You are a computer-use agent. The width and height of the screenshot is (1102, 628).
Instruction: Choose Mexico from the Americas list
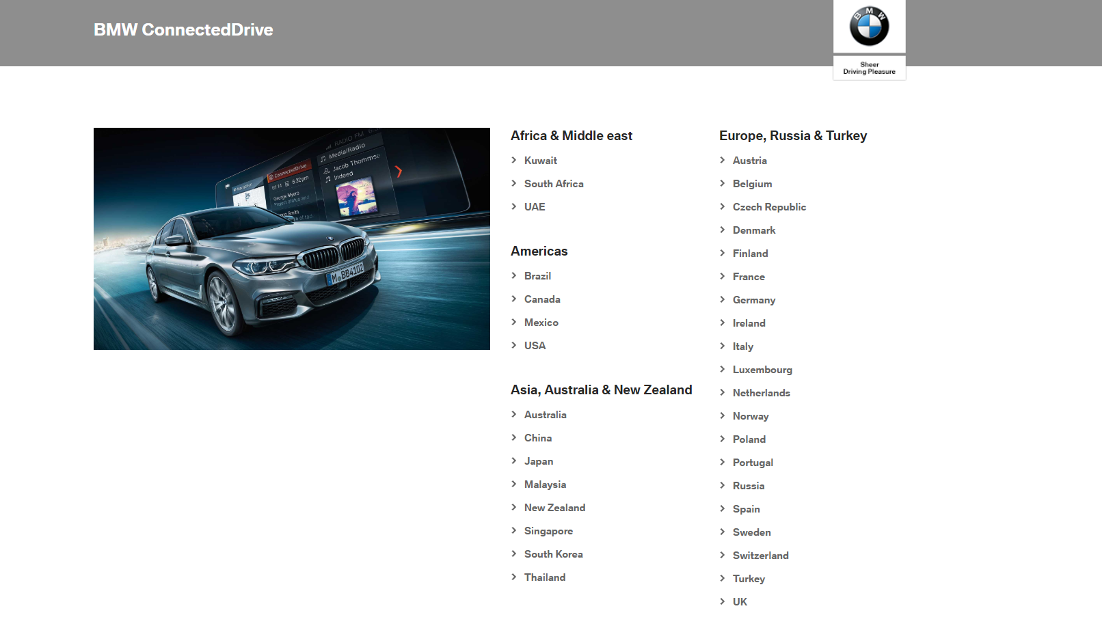point(541,323)
